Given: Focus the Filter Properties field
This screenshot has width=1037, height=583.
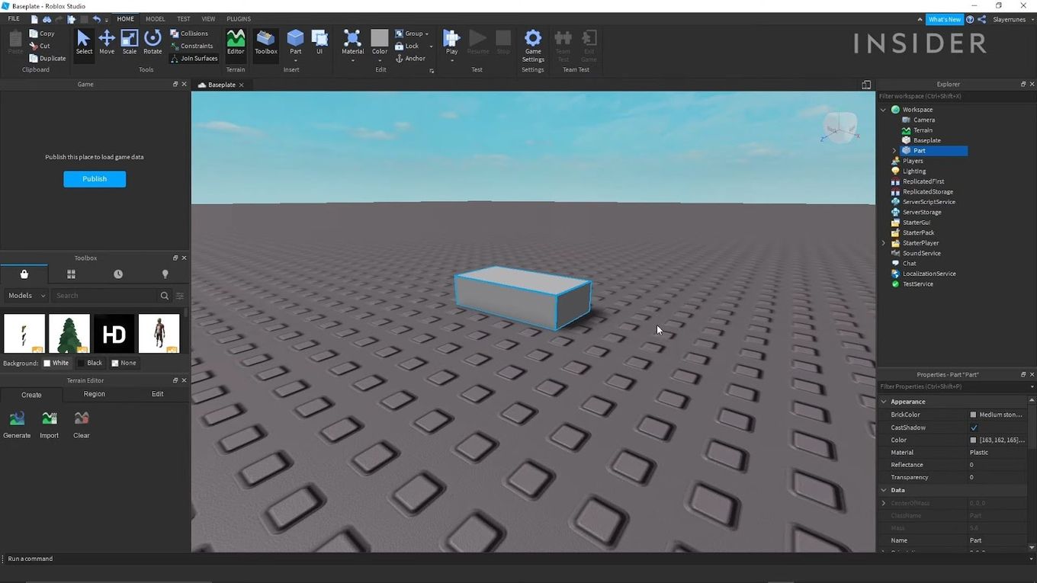Looking at the screenshot, I should click(952, 386).
